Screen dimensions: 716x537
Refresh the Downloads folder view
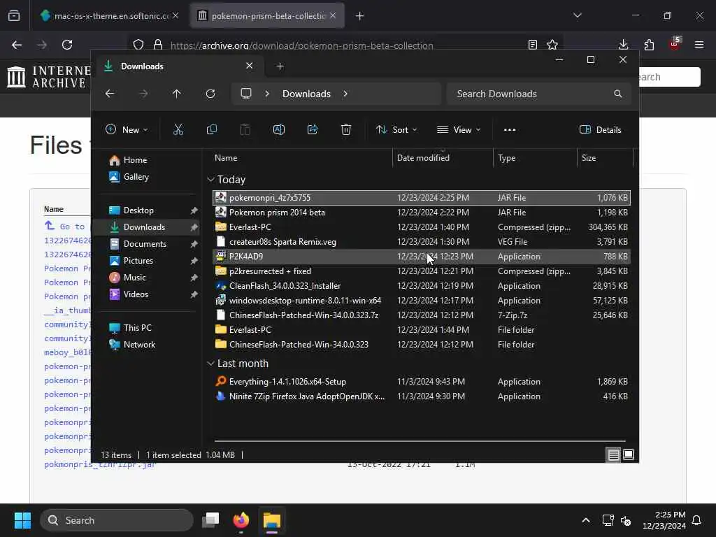[210, 94]
